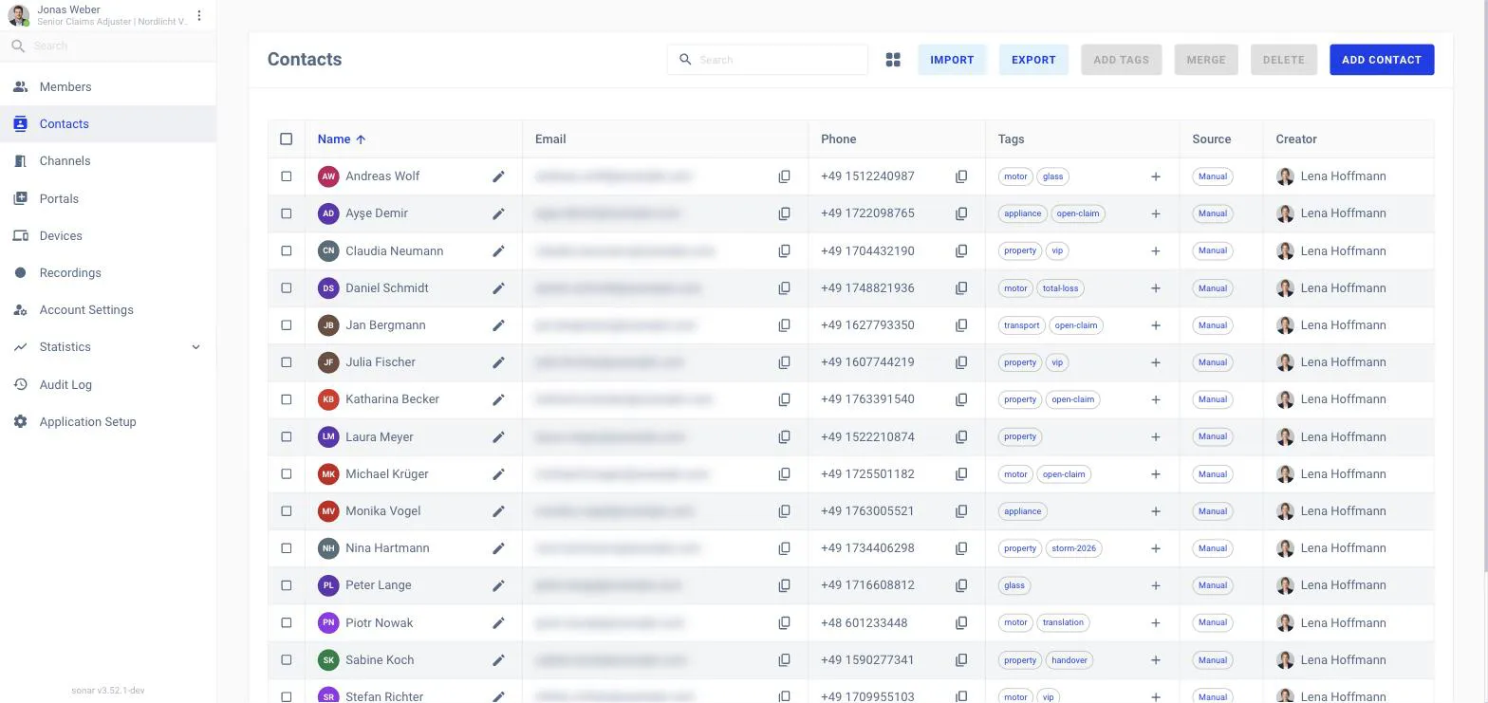Screen dimensions: 1488x703
Task: Copy Ayşe Demir's email address
Action: point(784,213)
